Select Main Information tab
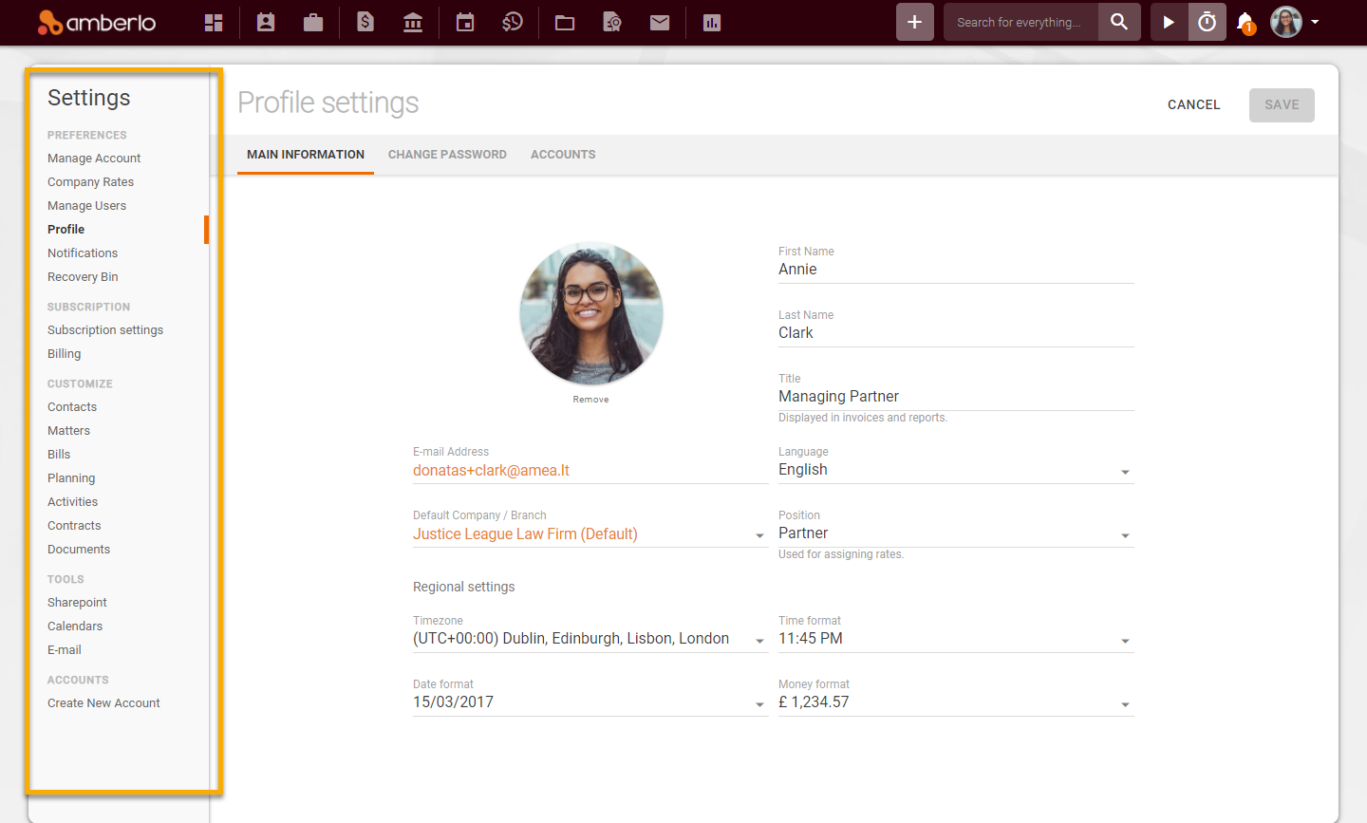Screen dimensions: 1367x823 click(306, 155)
